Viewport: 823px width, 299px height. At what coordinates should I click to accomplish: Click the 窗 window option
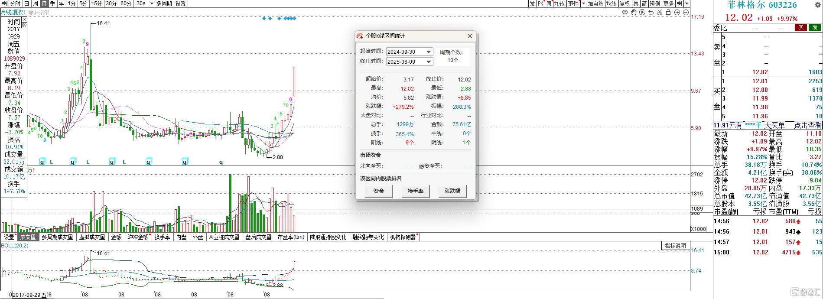[x=644, y=3]
